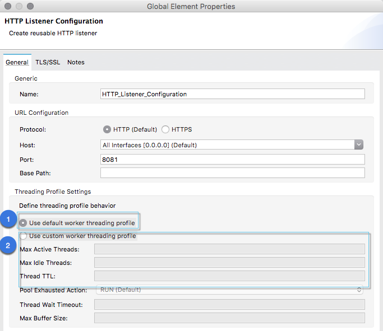Click the Name input field
The width and height of the screenshot is (383, 331).
pyautogui.click(x=232, y=94)
